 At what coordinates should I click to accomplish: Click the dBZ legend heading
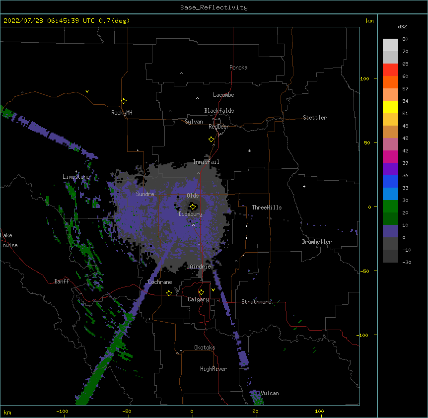[x=402, y=26]
